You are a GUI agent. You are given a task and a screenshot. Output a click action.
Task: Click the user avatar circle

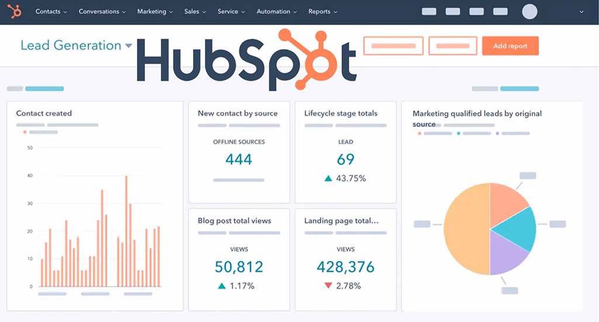[529, 12]
